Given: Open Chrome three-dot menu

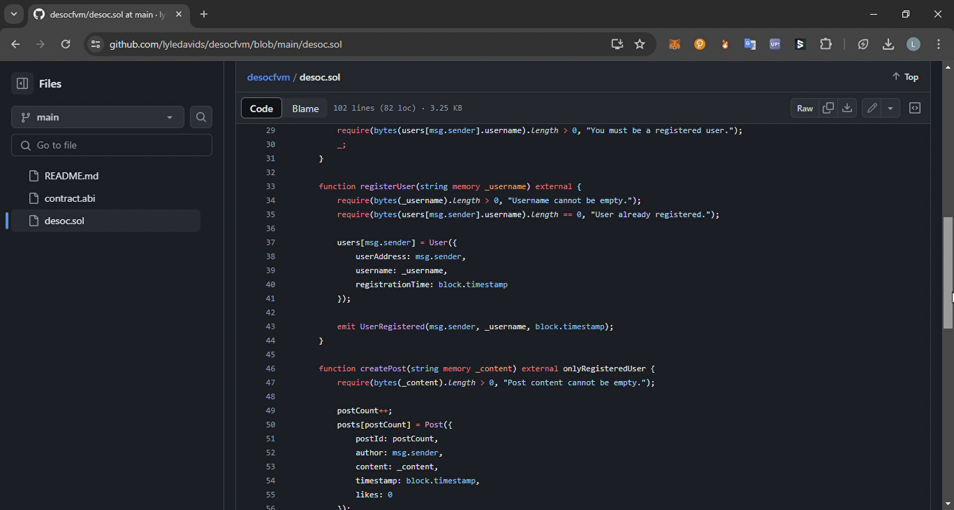Looking at the screenshot, I should 939,44.
